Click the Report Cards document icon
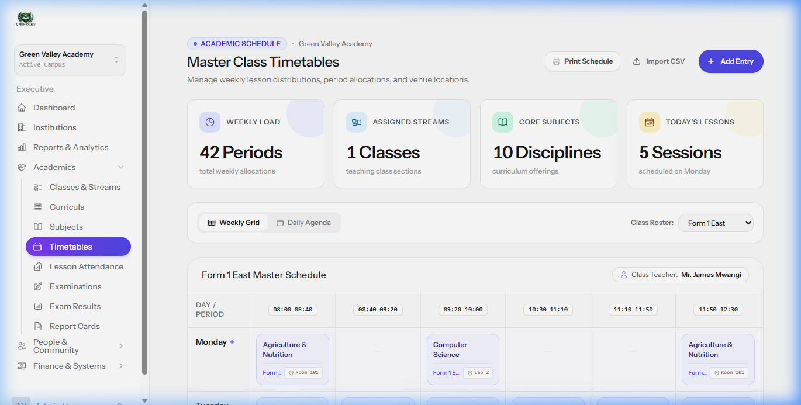The width and height of the screenshot is (801, 405). (x=38, y=326)
